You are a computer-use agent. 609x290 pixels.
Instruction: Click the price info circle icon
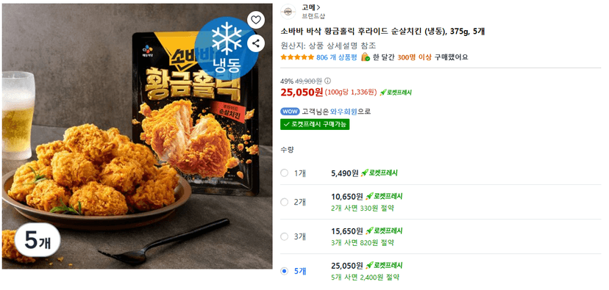(x=327, y=81)
